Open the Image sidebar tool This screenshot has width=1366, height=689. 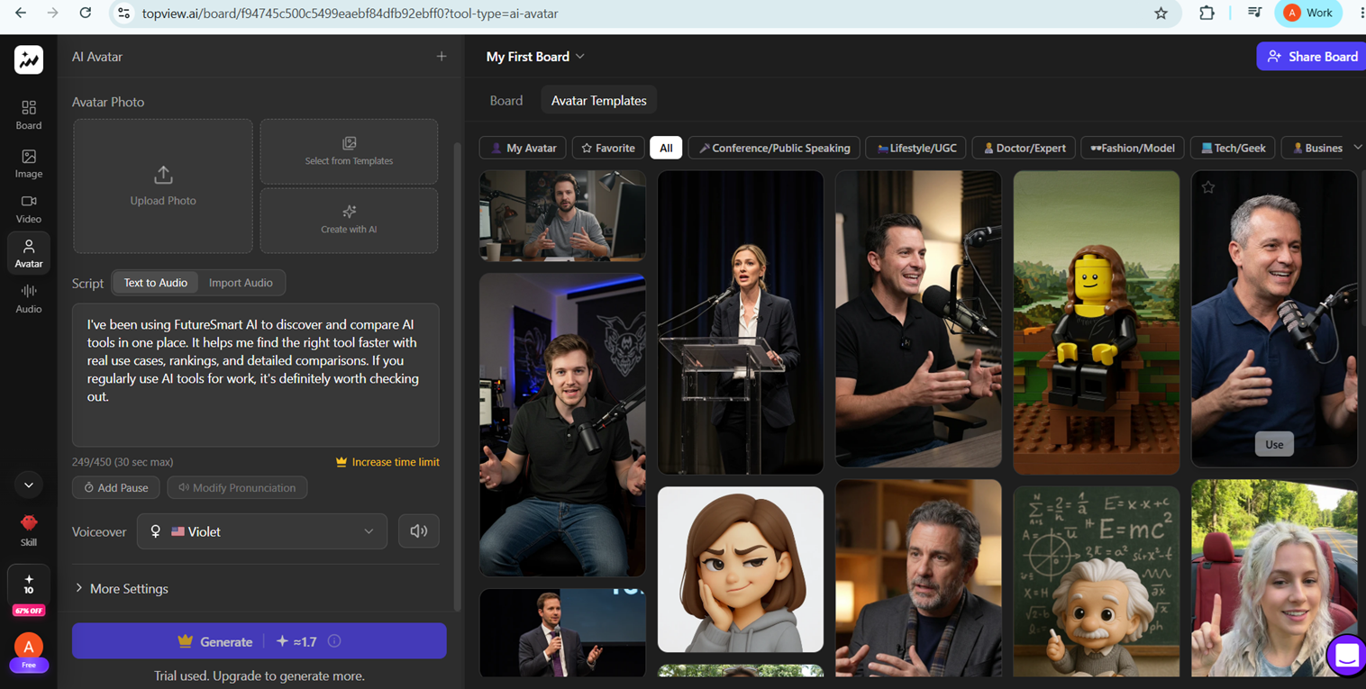29,164
